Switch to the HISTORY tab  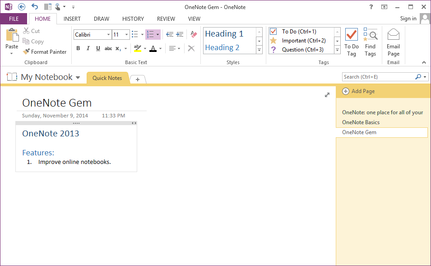tap(133, 19)
